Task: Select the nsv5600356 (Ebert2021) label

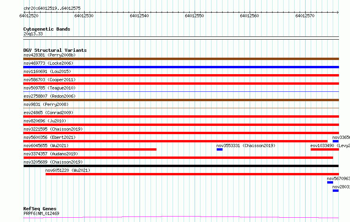Action: (50, 137)
